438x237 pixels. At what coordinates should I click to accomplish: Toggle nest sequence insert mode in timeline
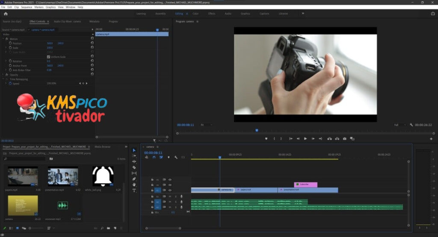[x=147, y=157]
